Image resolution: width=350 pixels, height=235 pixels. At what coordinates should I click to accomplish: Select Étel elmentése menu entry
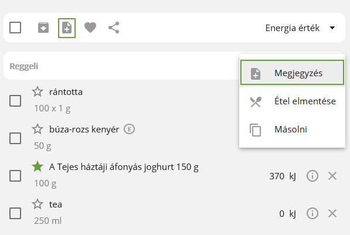292,101
